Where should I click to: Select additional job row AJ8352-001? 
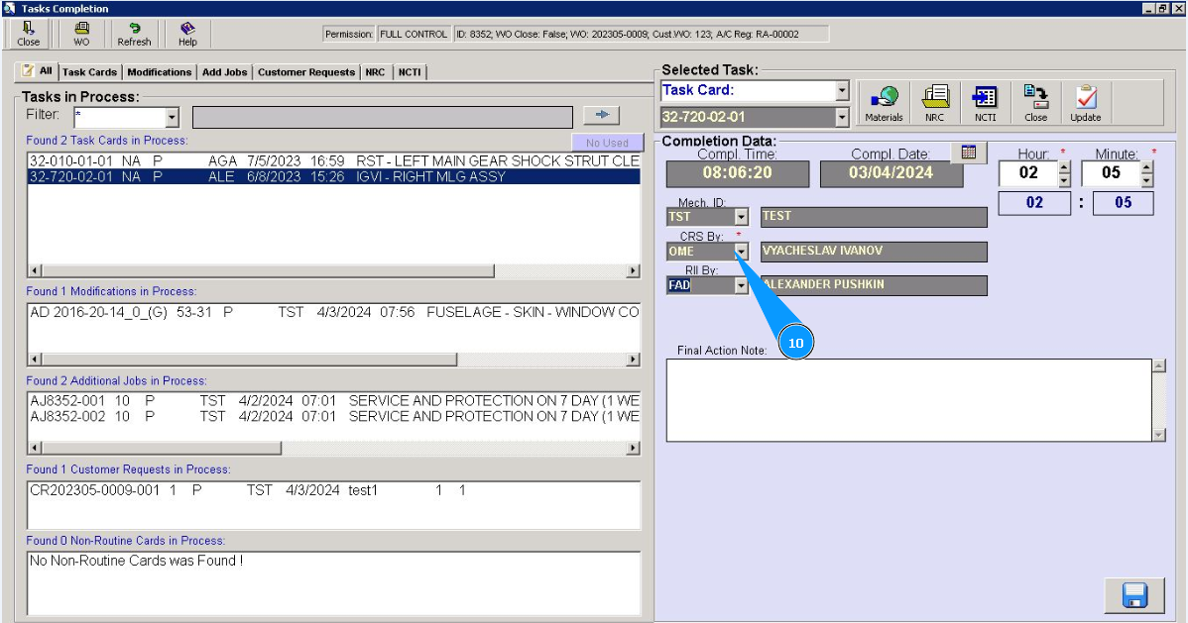tap(334, 400)
